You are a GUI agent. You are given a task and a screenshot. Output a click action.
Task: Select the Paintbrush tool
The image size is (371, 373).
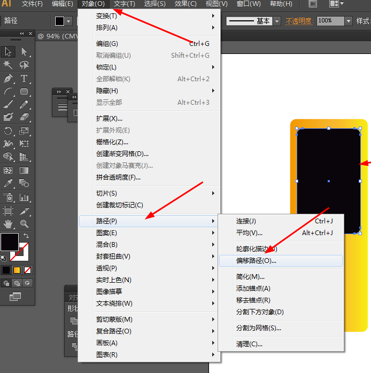[x=8, y=104]
